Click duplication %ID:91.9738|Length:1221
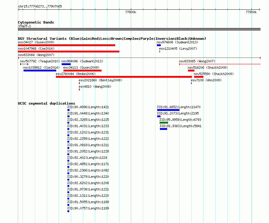Viewport: 269px width, 223px height. coord(88,189)
